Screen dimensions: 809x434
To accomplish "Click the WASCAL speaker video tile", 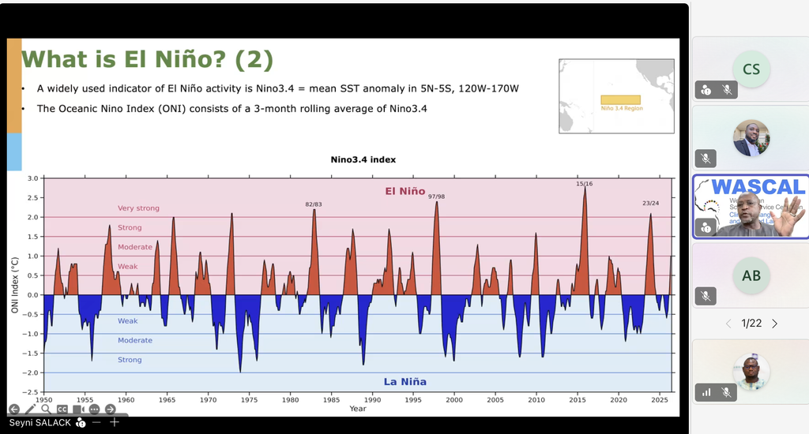I will tap(751, 207).
